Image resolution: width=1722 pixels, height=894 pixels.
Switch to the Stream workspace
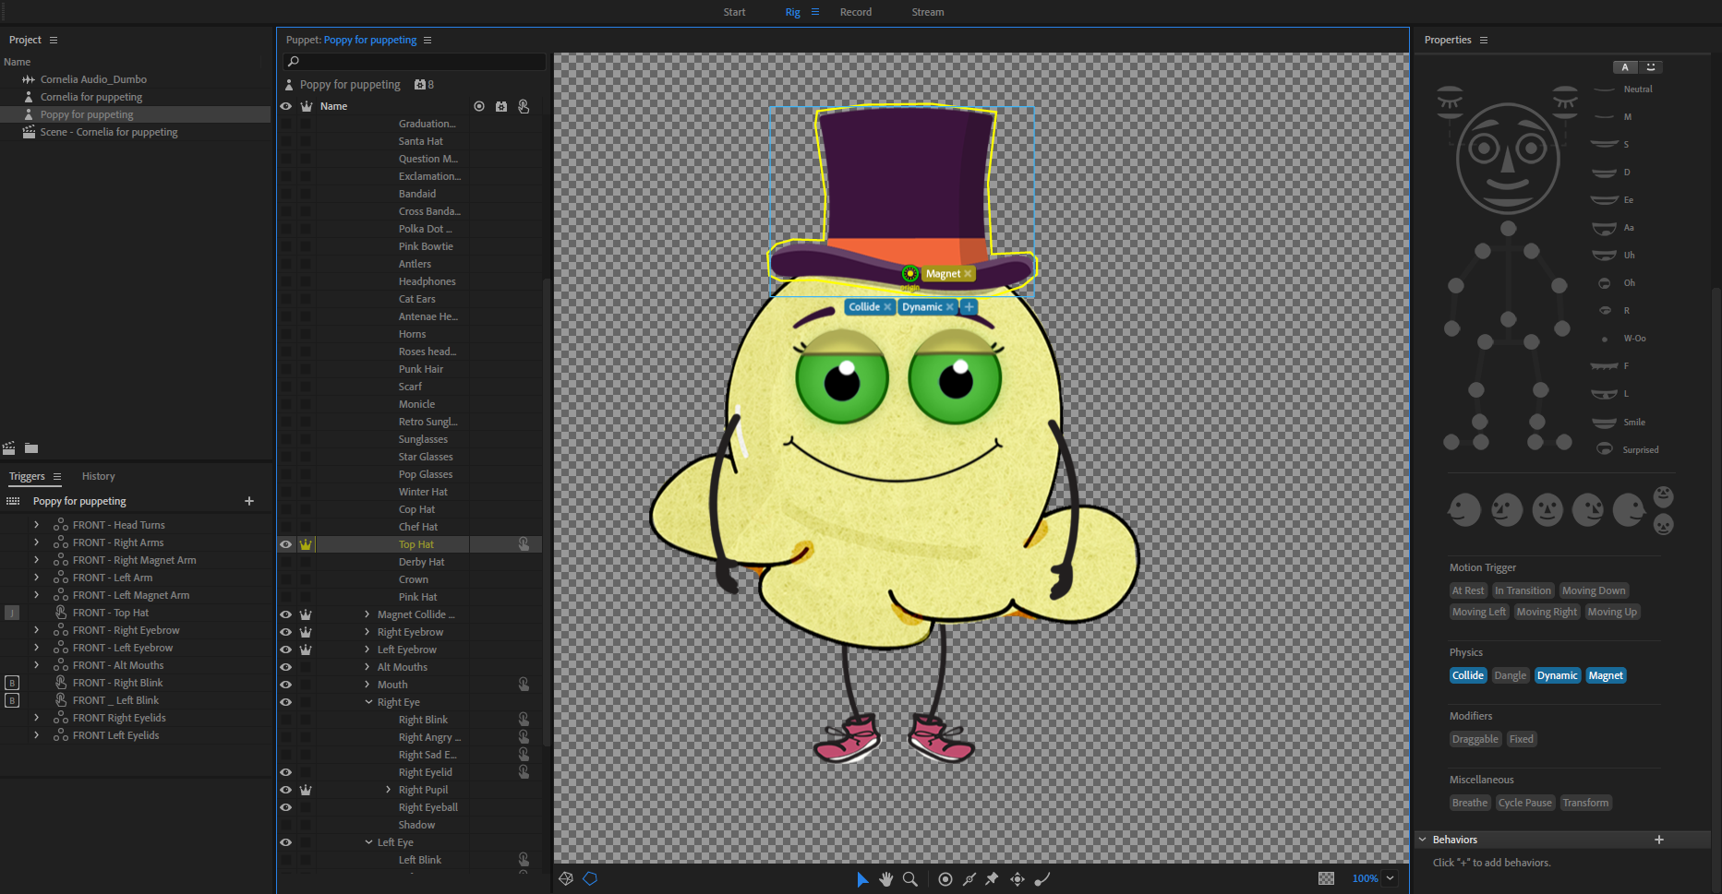pos(928,12)
